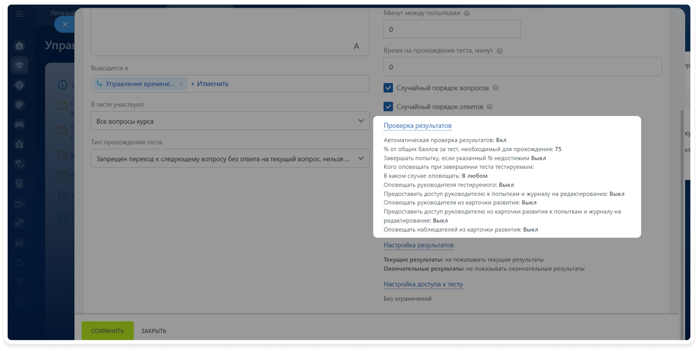Open the target icon section in sidebar
Viewport: 698px width, 351px height.
(19, 85)
